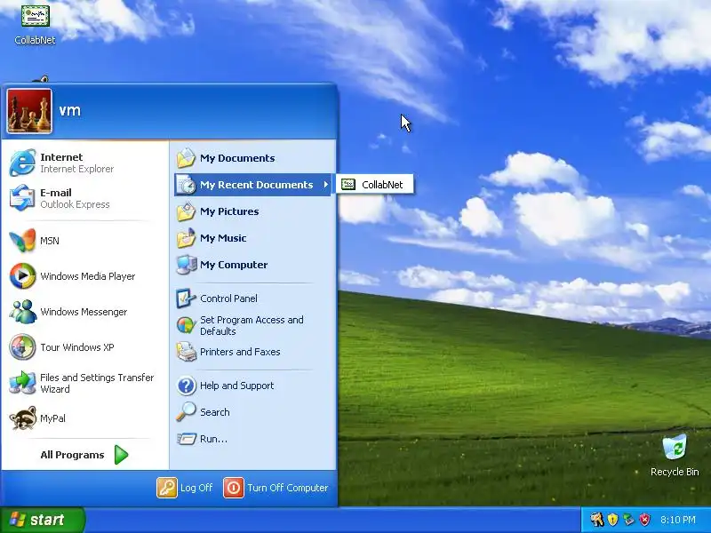Click the My Pictures folder icon

(186, 211)
